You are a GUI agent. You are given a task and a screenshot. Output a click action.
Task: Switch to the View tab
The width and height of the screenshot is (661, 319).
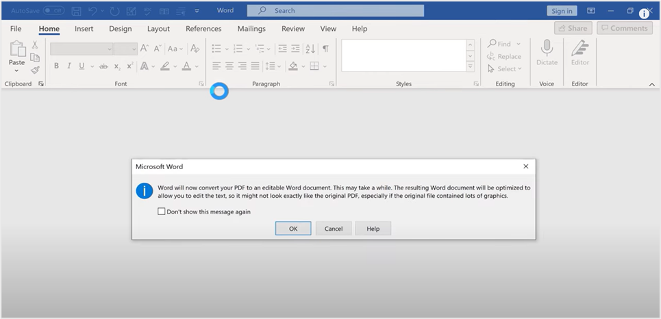click(328, 29)
